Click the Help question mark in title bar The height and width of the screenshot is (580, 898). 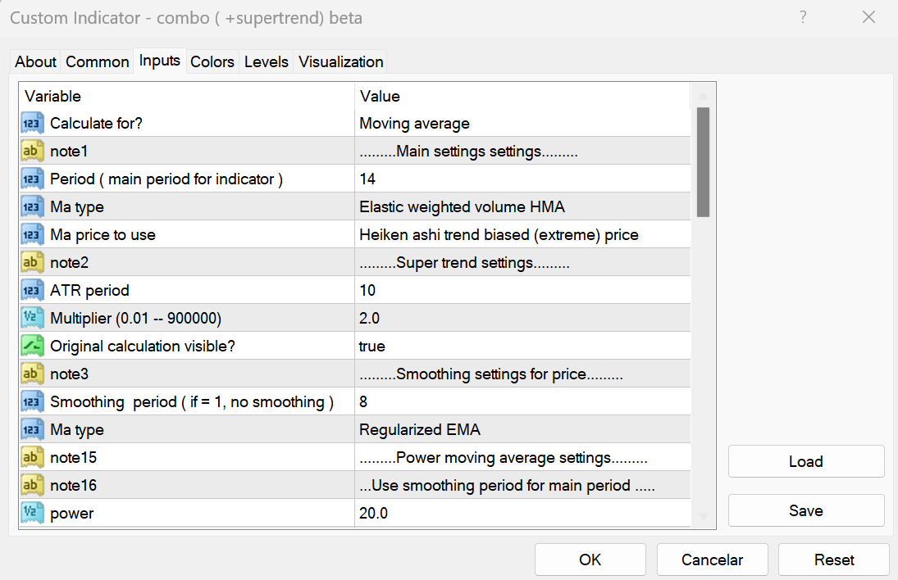(803, 17)
